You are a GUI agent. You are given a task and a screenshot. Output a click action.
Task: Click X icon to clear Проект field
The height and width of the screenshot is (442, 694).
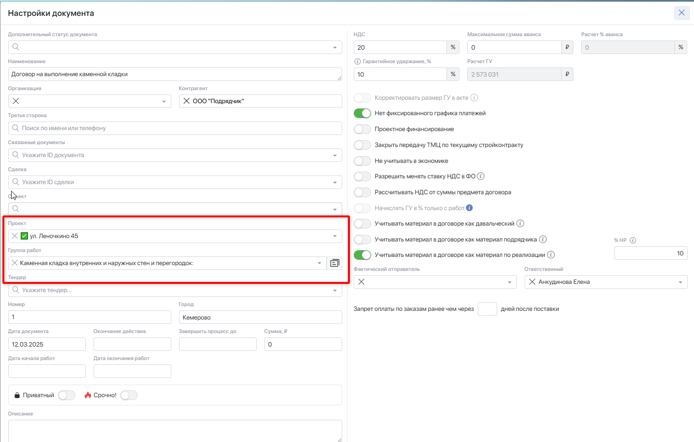tap(15, 236)
